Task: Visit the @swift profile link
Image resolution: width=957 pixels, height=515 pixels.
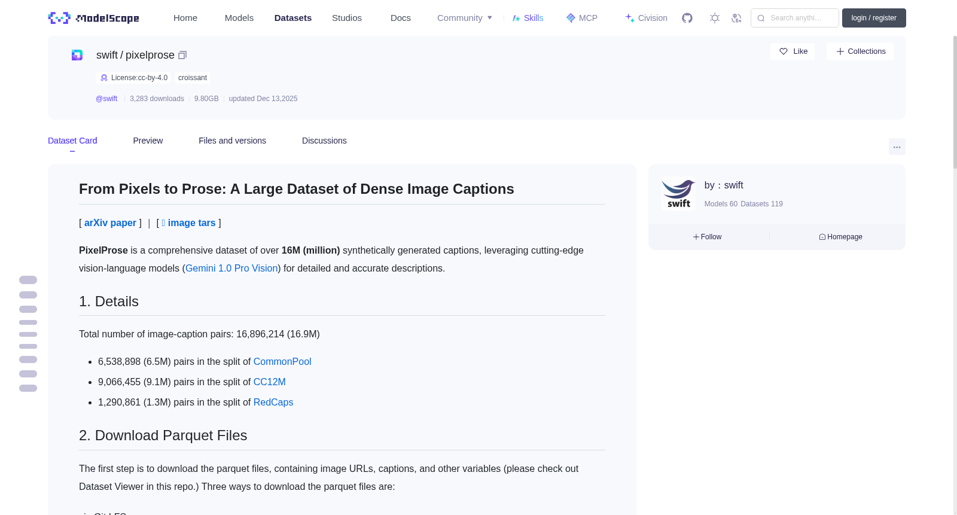Action: 106,99
